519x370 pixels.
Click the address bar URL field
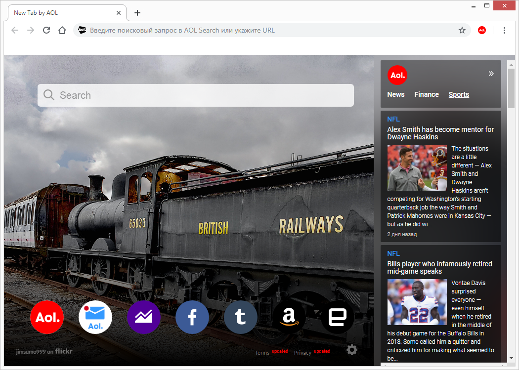(x=271, y=31)
